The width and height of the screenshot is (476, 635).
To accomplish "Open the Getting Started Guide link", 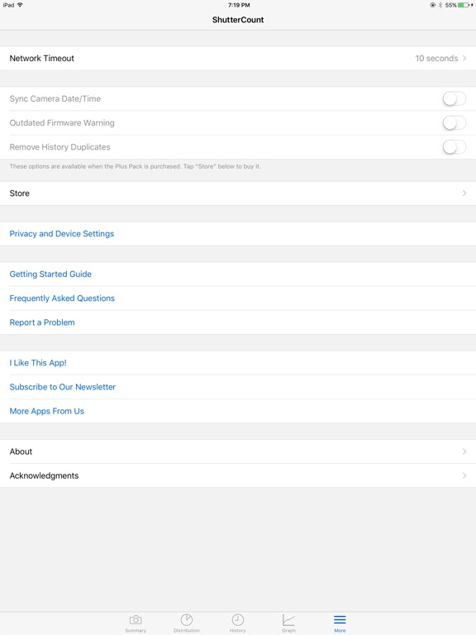I will [50, 275].
